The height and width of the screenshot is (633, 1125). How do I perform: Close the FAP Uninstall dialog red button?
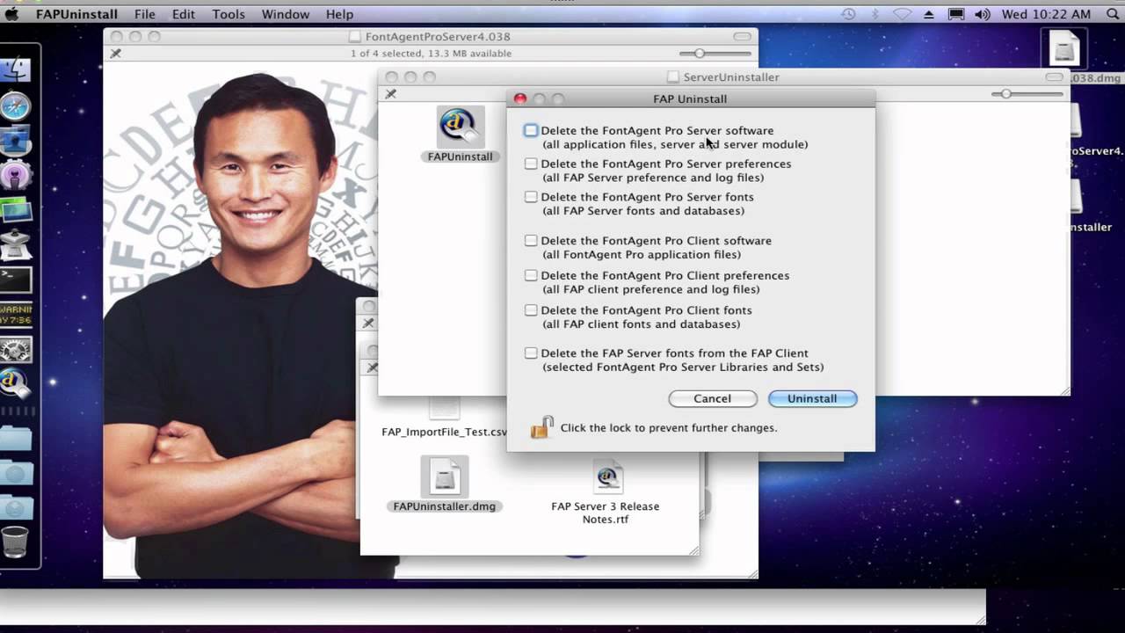(520, 99)
